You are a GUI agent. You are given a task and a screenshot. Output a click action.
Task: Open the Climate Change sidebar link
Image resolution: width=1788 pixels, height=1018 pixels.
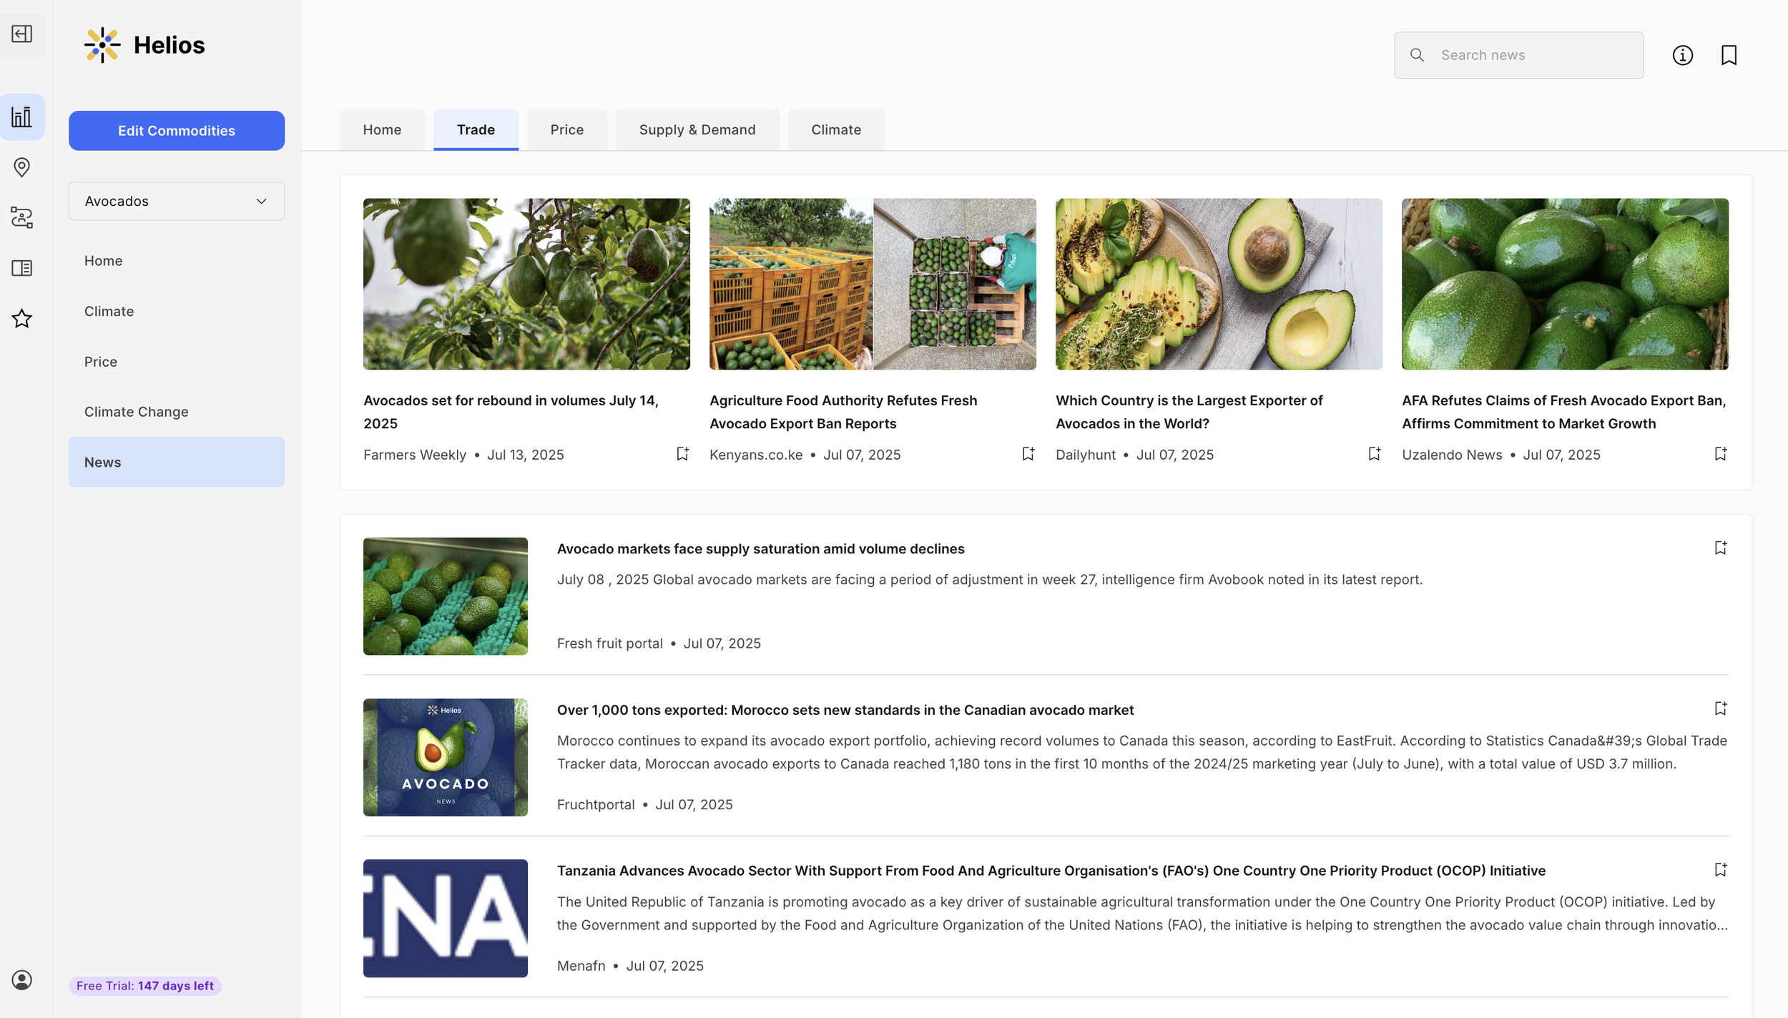point(137,412)
